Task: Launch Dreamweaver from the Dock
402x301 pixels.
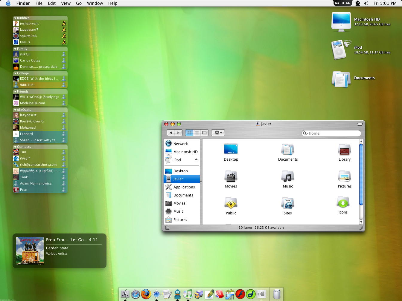Action: pyautogui.click(x=251, y=294)
